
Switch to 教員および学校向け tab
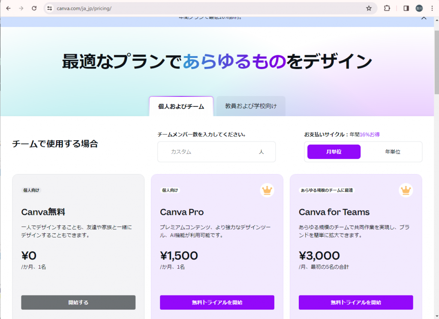point(251,106)
